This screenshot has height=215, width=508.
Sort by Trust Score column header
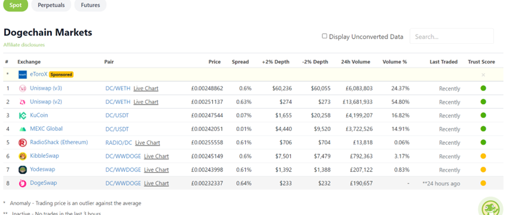(x=482, y=61)
